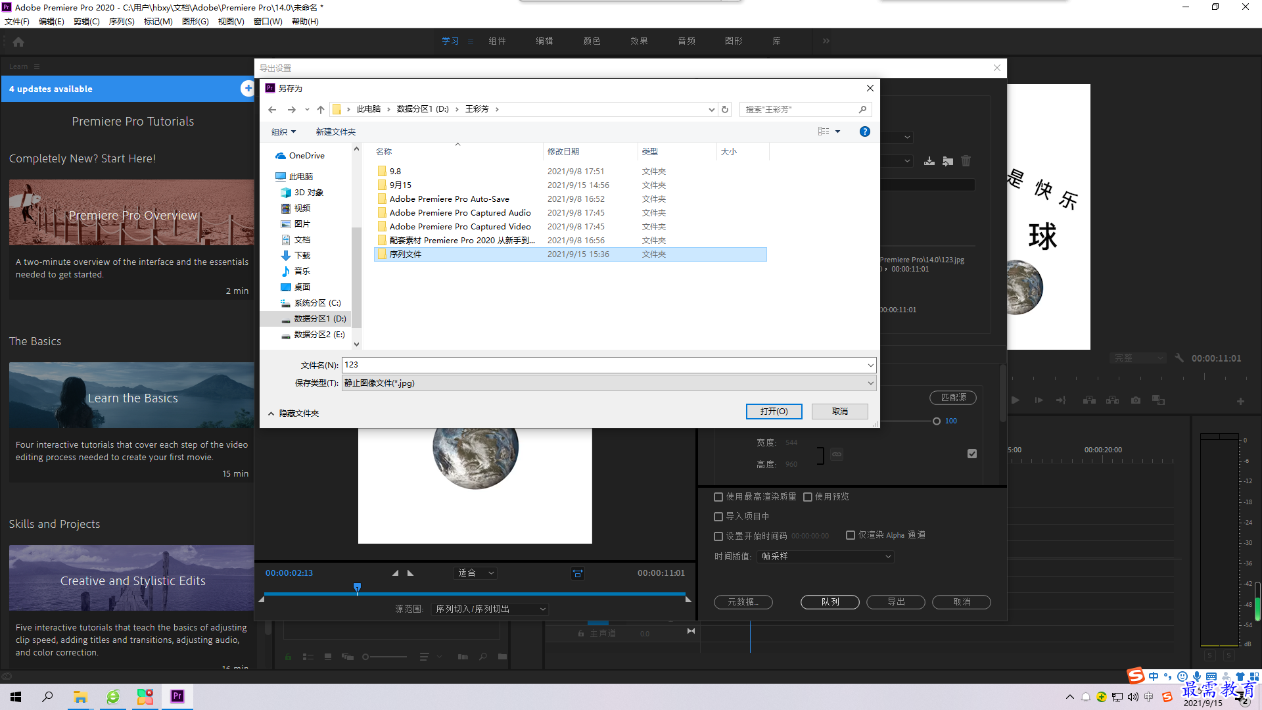1262x710 pixels.
Task: Cancel the Save As dialog
Action: pyautogui.click(x=839, y=412)
